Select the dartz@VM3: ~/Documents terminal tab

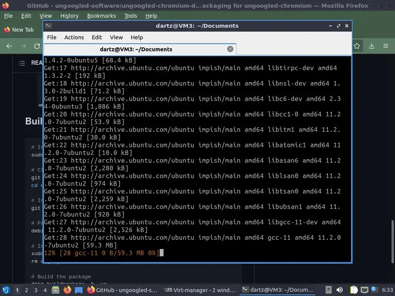point(136,49)
